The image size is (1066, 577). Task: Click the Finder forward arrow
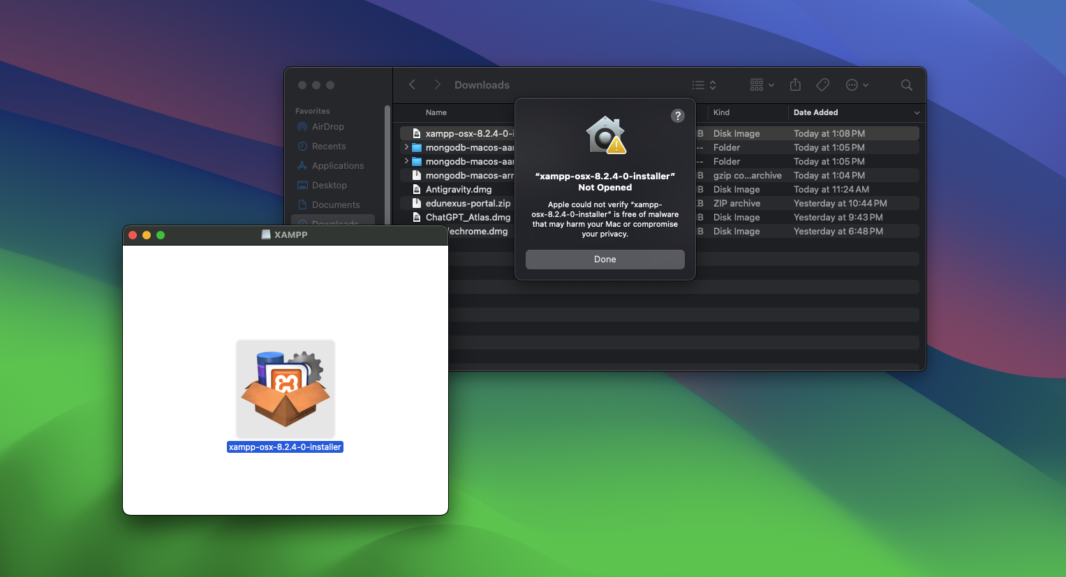click(x=437, y=85)
